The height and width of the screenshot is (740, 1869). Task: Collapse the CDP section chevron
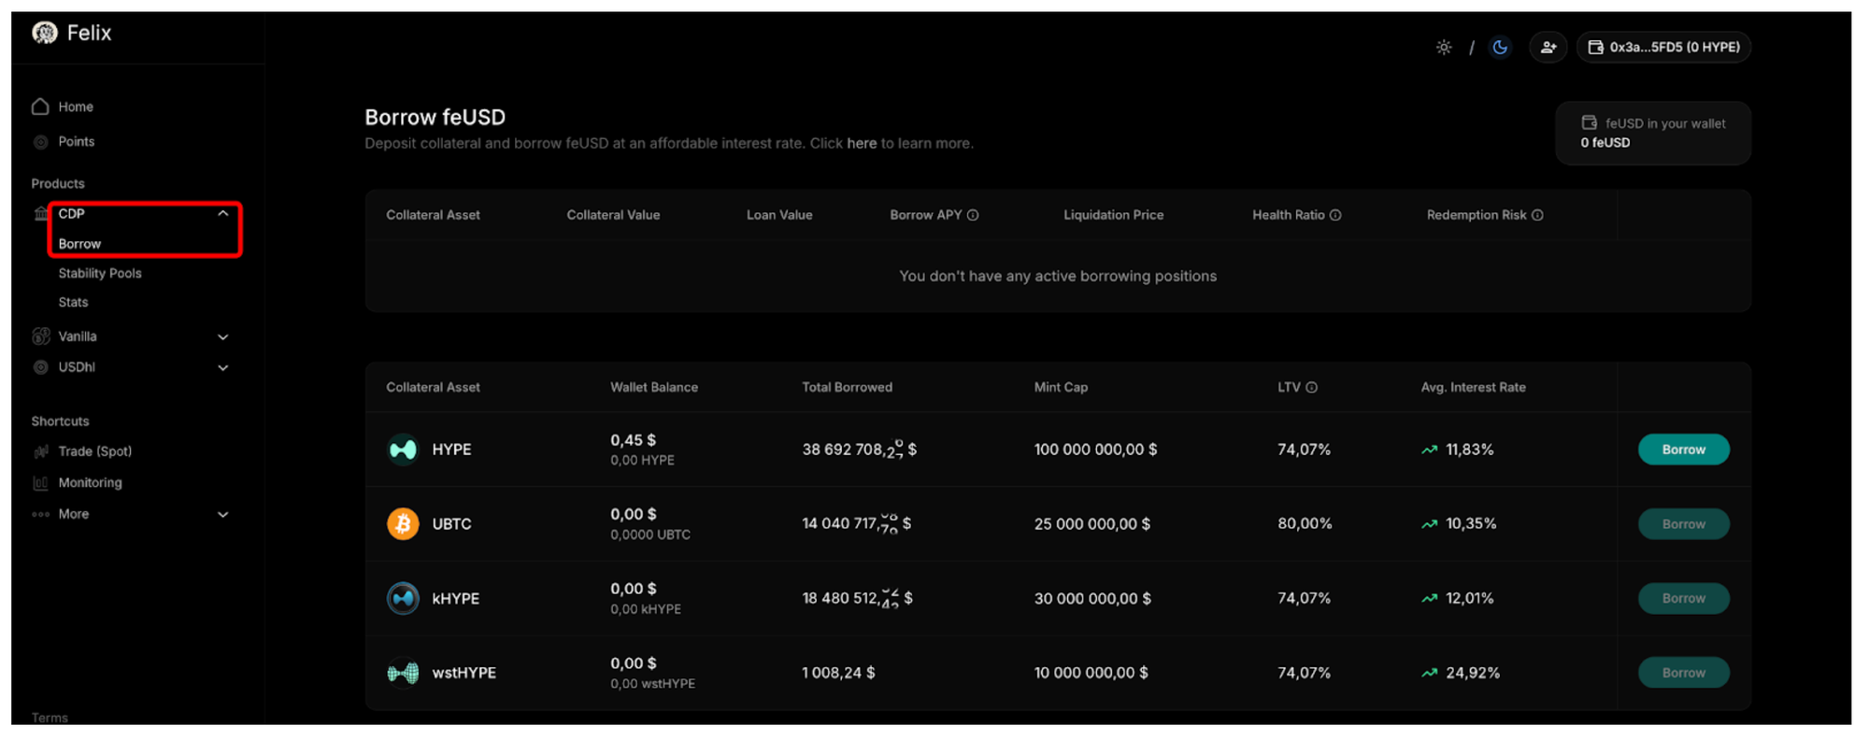click(222, 214)
